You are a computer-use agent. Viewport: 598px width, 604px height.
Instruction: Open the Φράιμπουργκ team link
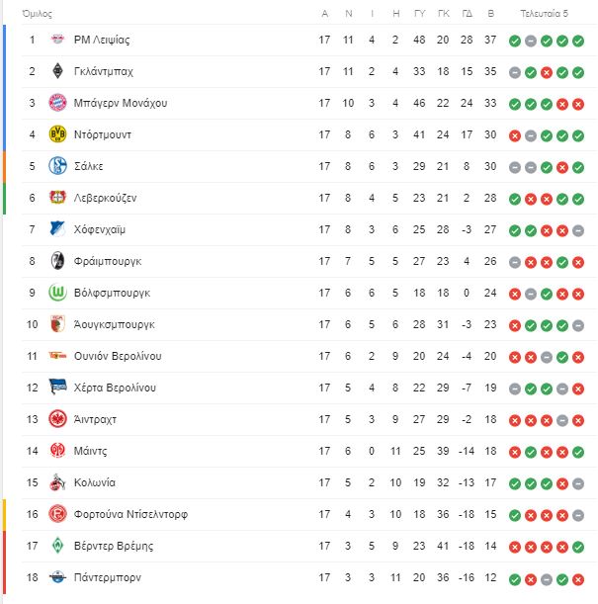(x=108, y=261)
